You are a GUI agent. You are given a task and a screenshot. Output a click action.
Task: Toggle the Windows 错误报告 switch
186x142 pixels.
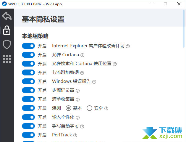[28, 81]
